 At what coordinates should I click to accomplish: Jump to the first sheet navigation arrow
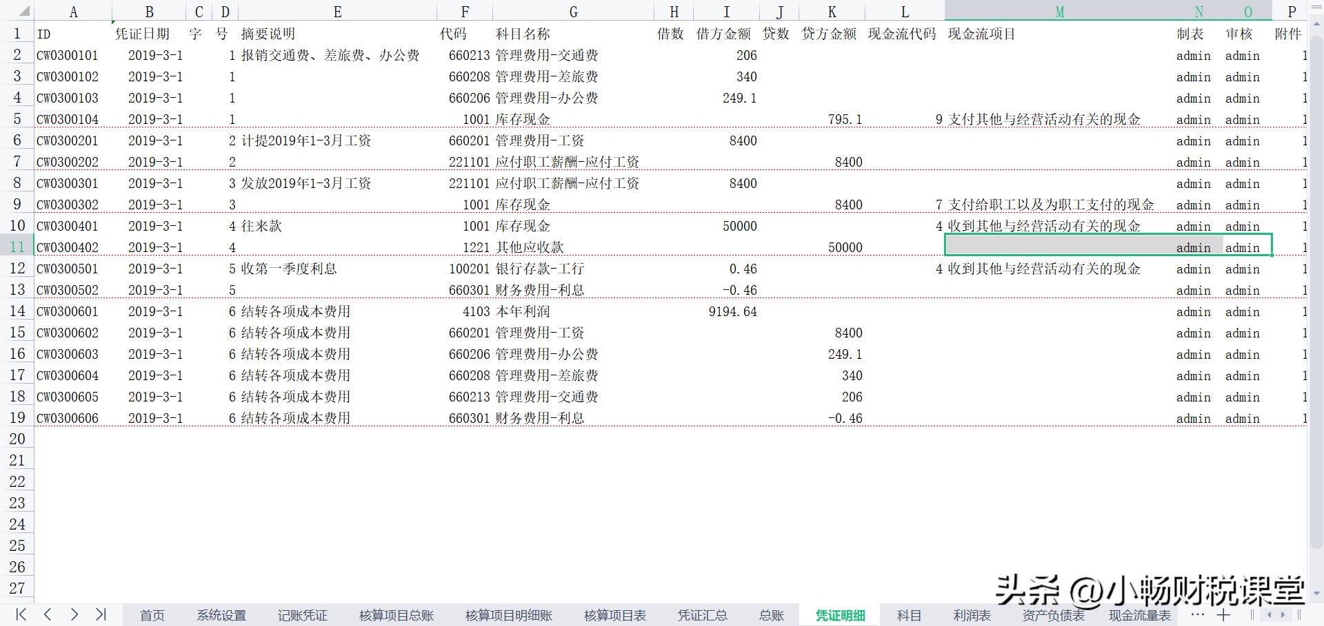[21, 615]
